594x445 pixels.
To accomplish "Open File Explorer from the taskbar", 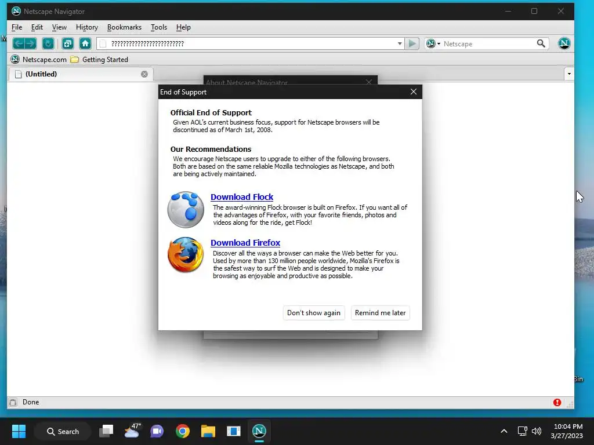I will tap(208, 431).
